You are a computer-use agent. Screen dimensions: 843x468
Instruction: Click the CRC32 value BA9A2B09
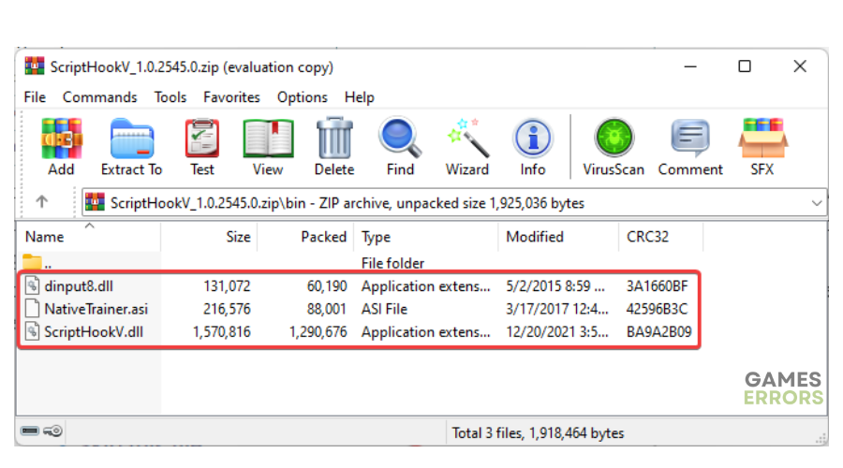coord(659,331)
